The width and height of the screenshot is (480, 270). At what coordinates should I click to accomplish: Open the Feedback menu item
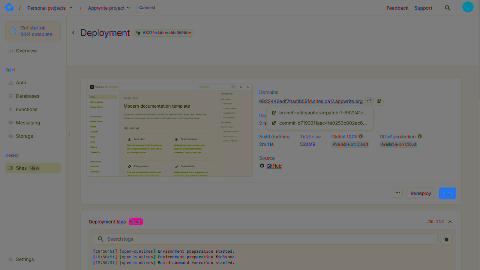pos(397,7)
